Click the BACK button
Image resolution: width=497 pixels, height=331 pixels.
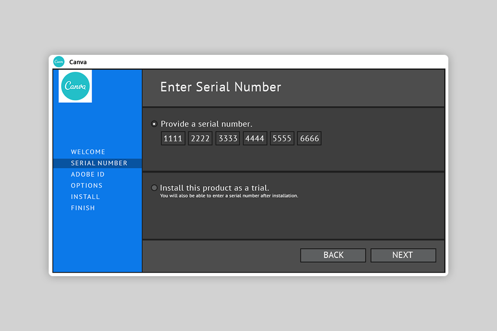(x=333, y=255)
